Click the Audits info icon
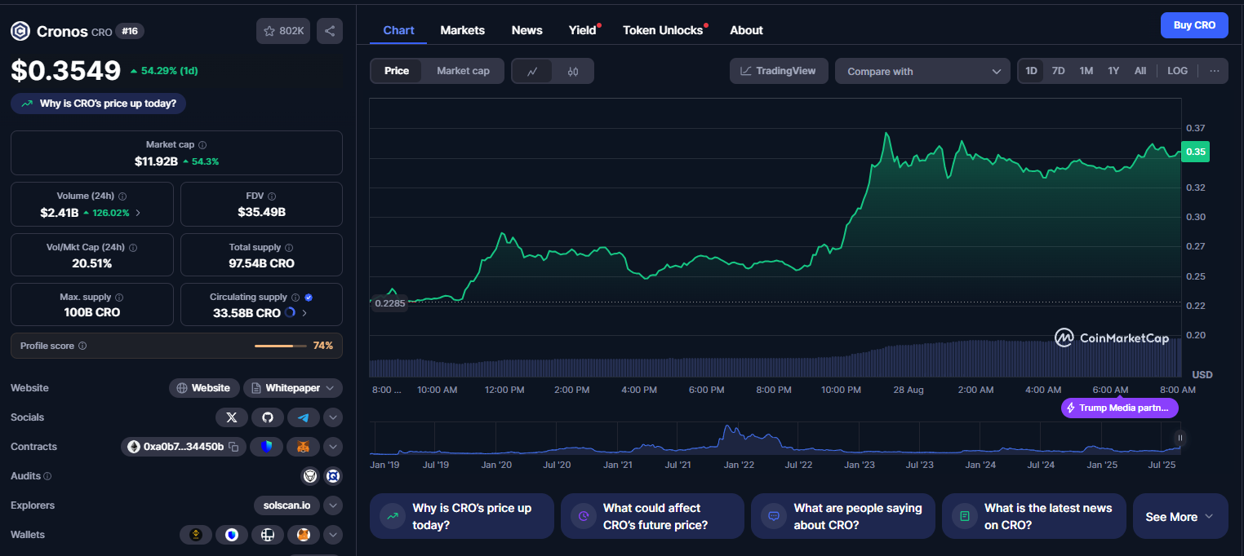This screenshot has width=1244, height=556. 47,476
